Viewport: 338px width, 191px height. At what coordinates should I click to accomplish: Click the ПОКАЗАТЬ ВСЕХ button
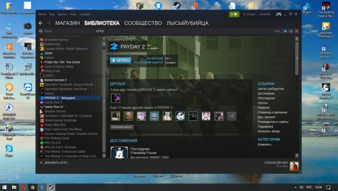click(x=122, y=127)
